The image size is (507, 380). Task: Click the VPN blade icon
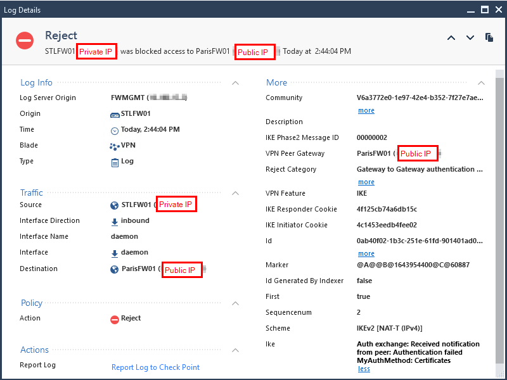coord(115,146)
